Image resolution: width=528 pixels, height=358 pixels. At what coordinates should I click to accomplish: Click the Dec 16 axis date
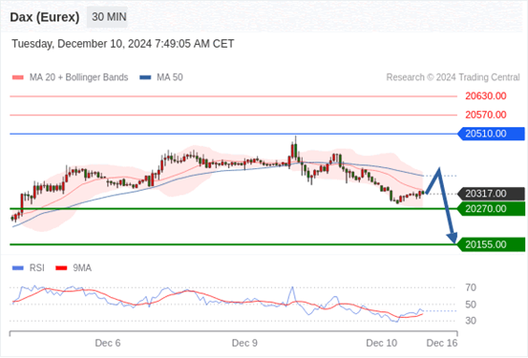[x=442, y=343]
